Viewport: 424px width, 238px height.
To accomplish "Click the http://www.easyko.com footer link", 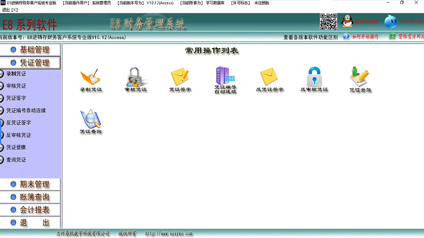I will coord(169,233).
